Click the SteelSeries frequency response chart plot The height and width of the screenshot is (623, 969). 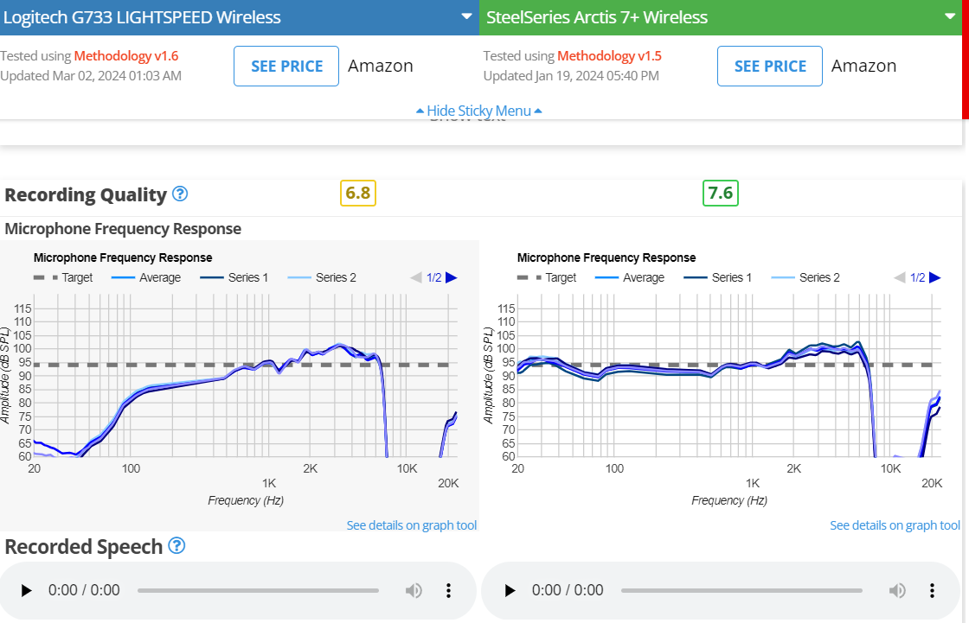(729, 375)
